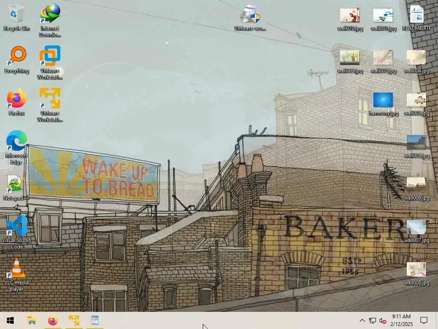Switch to VMware Player on the taskbar
The image size is (438, 329).
pos(74,320)
